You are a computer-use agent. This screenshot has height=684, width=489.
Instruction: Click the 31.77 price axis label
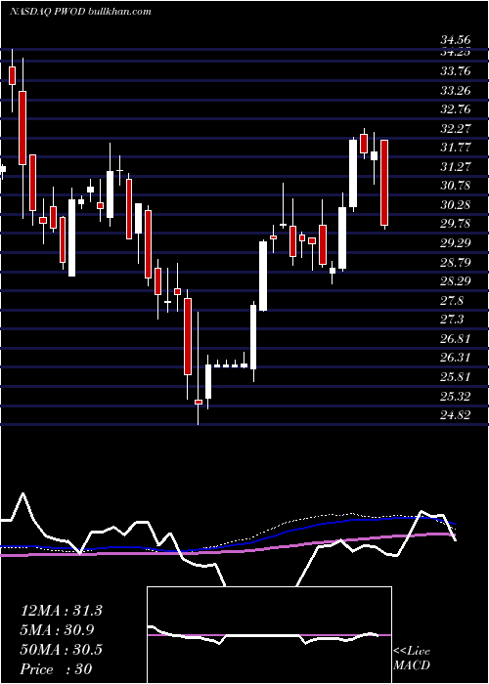click(x=456, y=148)
